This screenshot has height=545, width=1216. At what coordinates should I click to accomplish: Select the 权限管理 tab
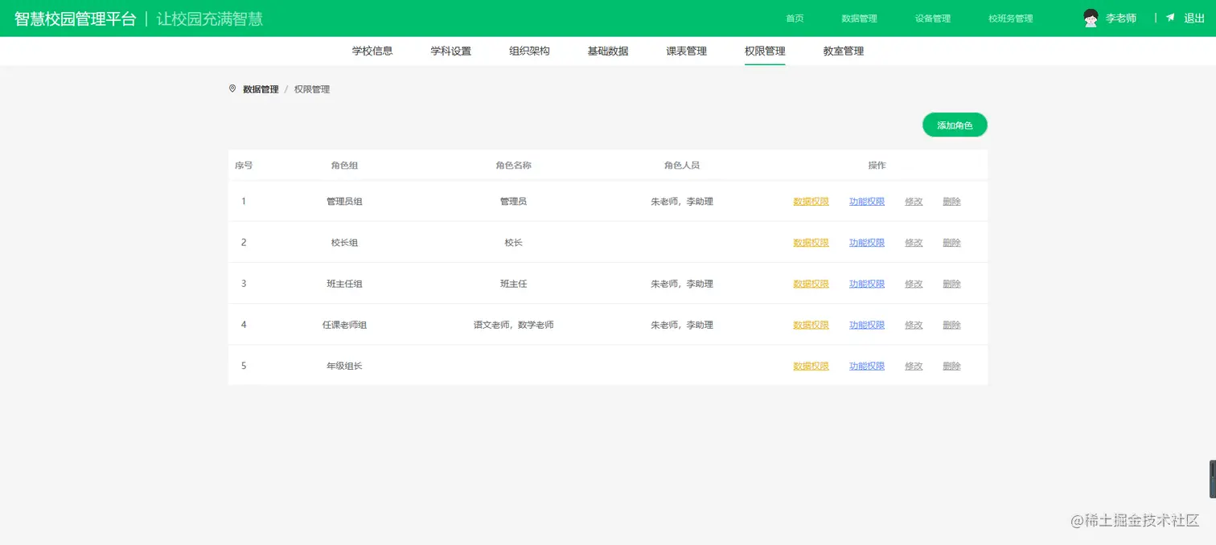(765, 51)
